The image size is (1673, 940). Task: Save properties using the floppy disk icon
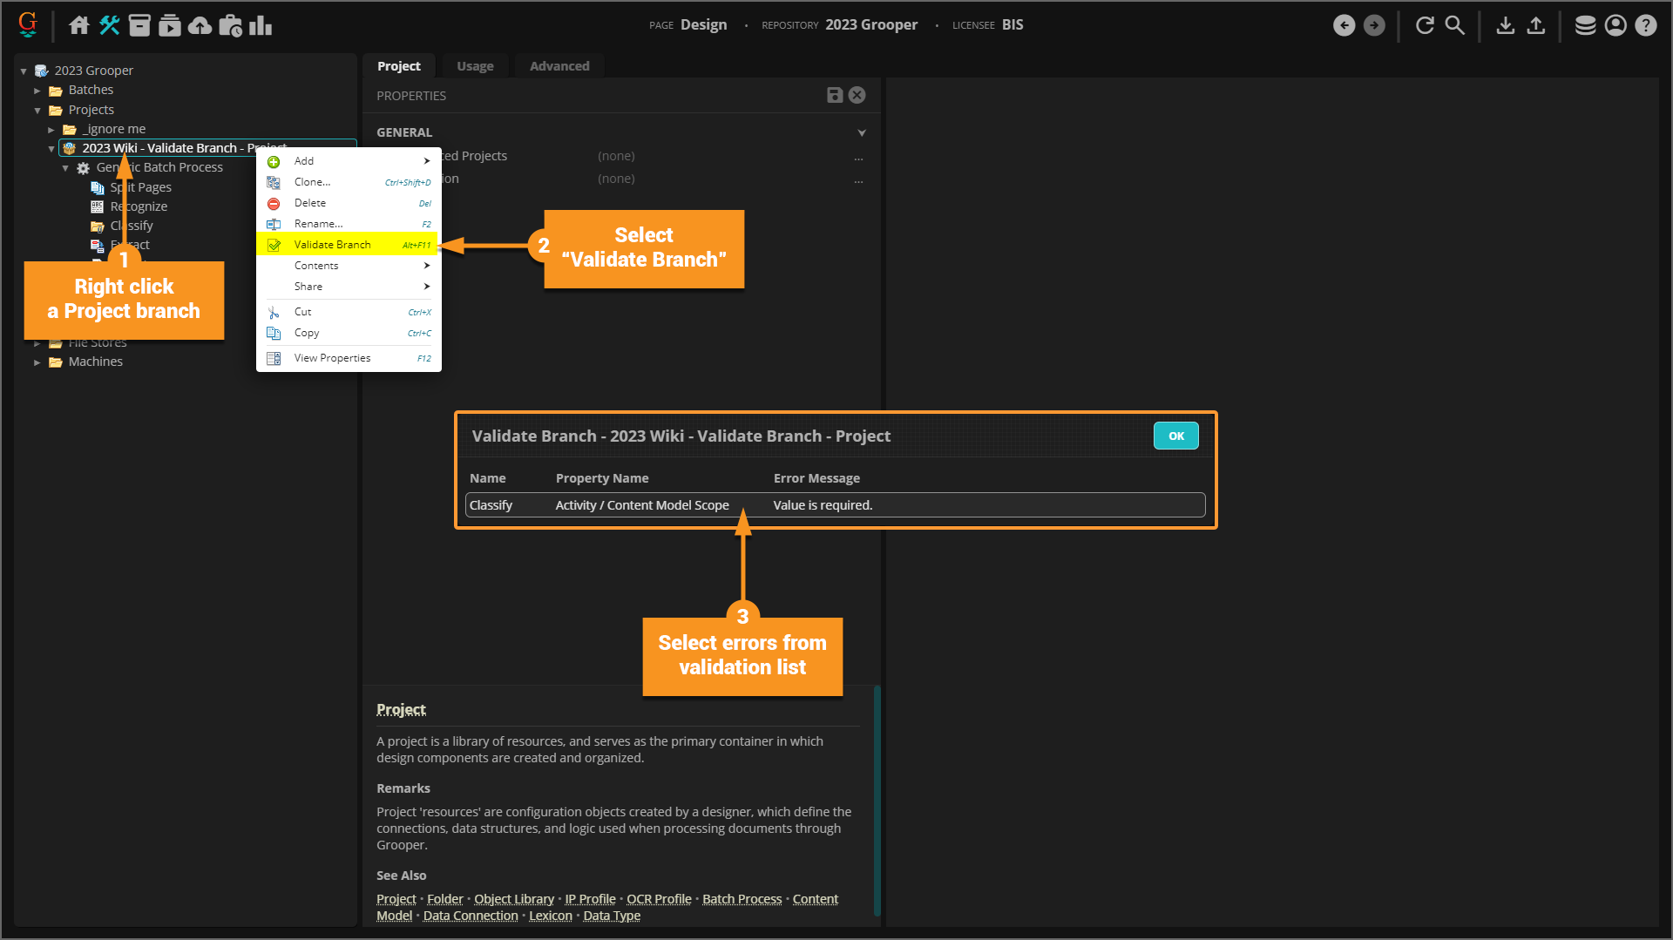tap(835, 95)
